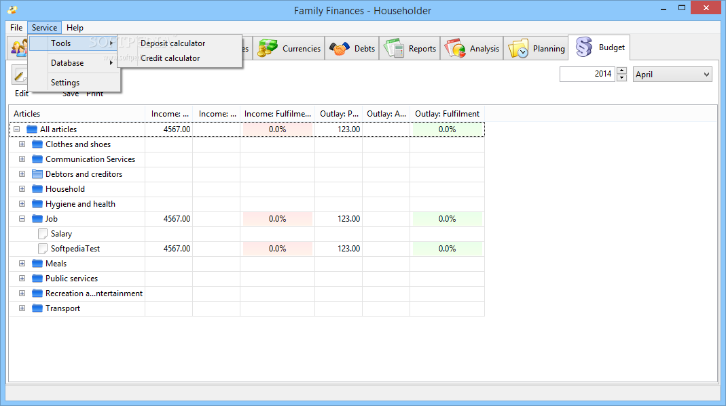Switch to the Reports tab
726x406 pixels.
click(410, 49)
